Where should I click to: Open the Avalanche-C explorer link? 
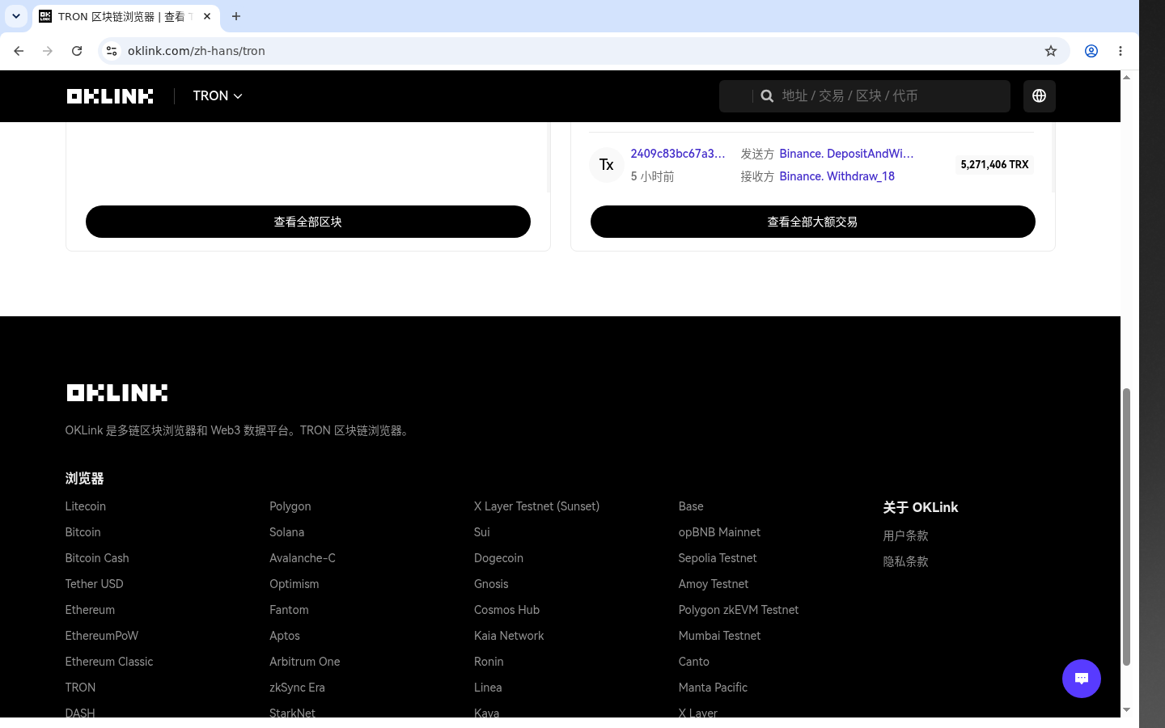point(303,558)
